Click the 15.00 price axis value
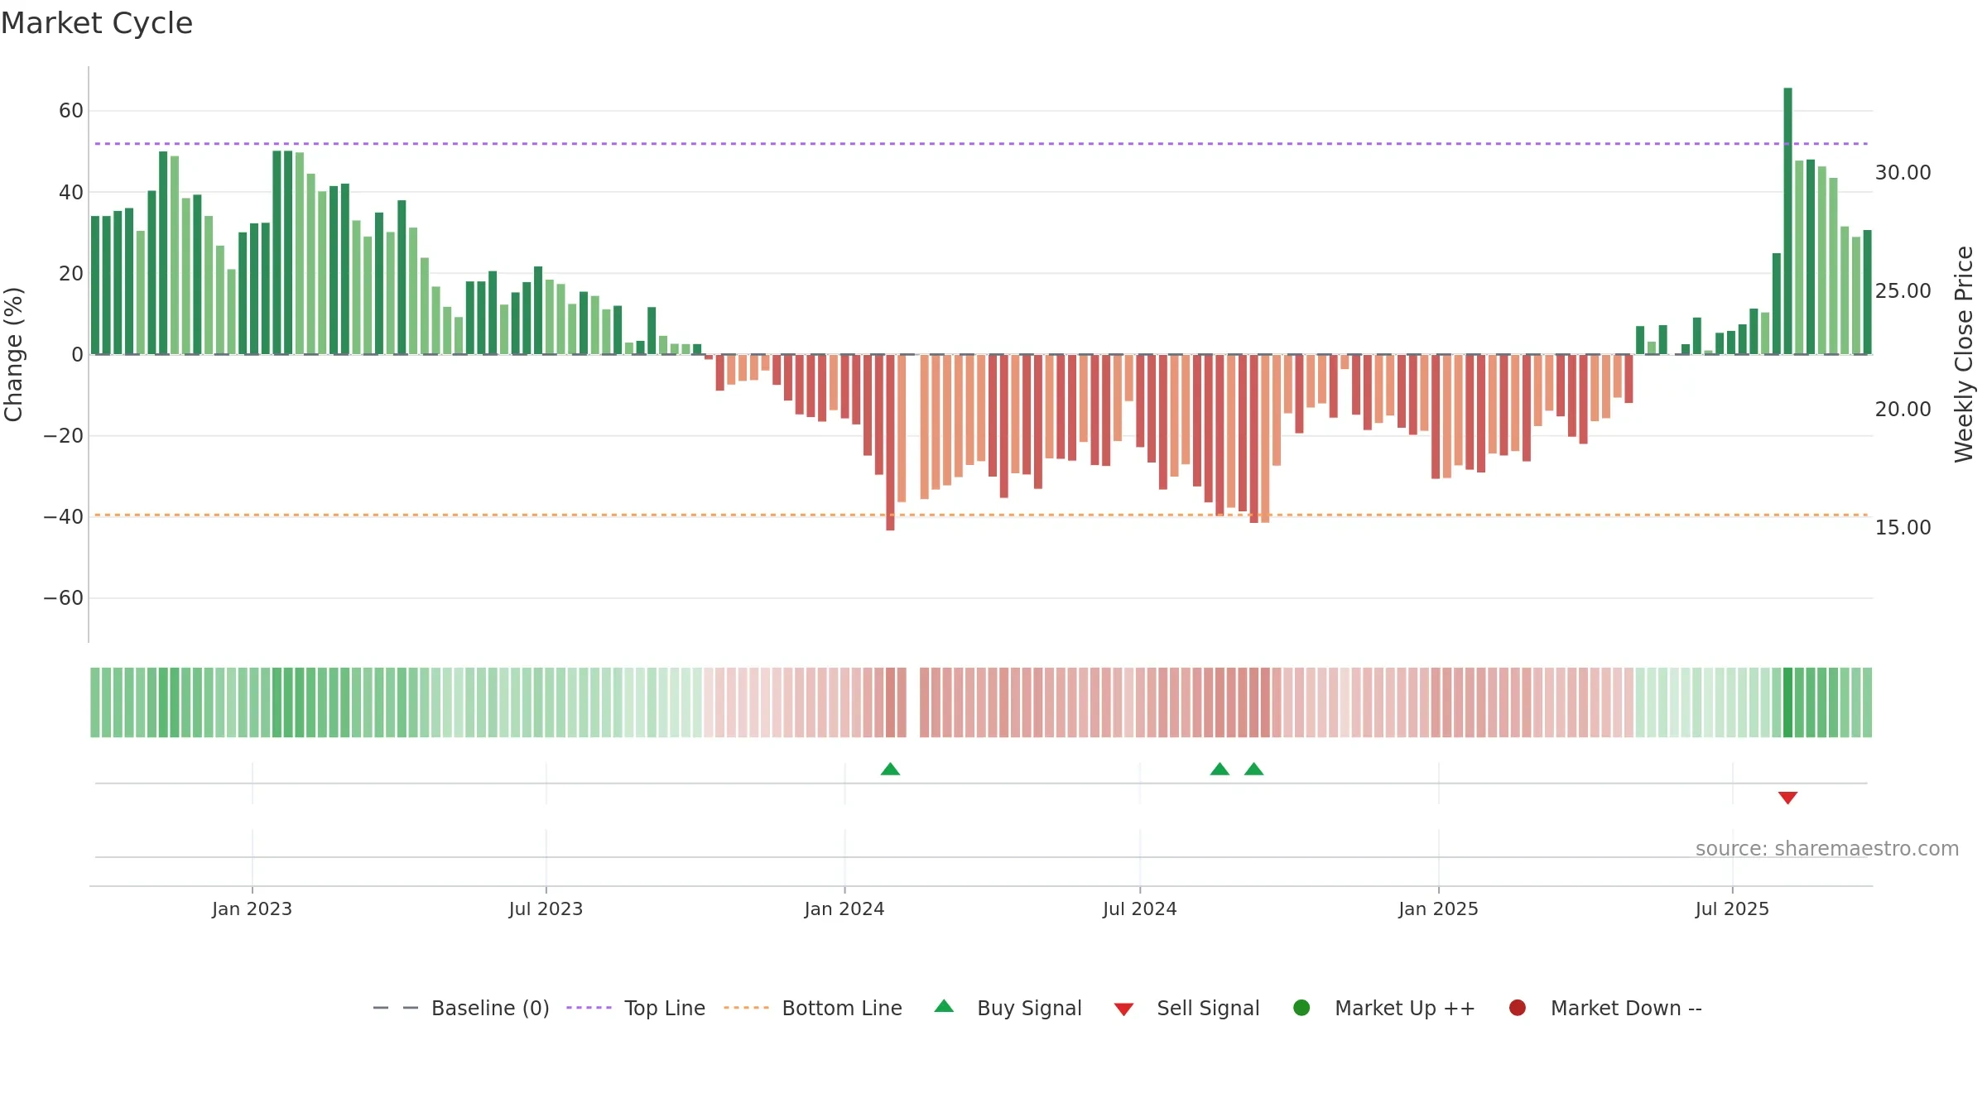1987x1117 pixels. click(x=1903, y=527)
